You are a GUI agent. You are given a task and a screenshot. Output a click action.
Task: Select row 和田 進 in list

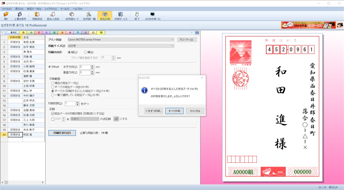pos(22,135)
